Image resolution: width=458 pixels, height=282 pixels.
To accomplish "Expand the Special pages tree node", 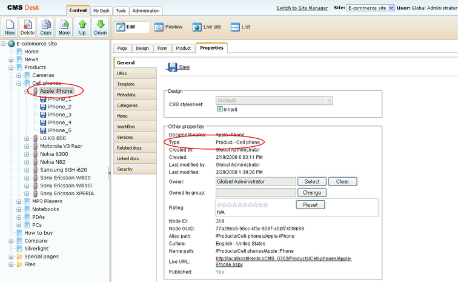I will click(11, 257).
